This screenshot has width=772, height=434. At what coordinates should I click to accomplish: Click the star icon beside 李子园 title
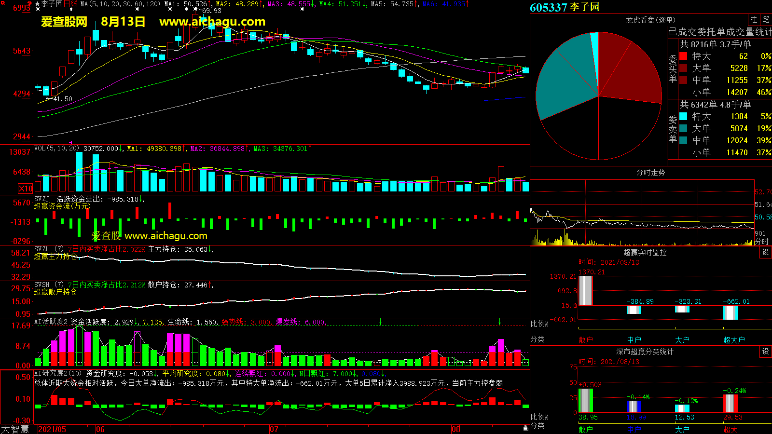click(38, 4)
